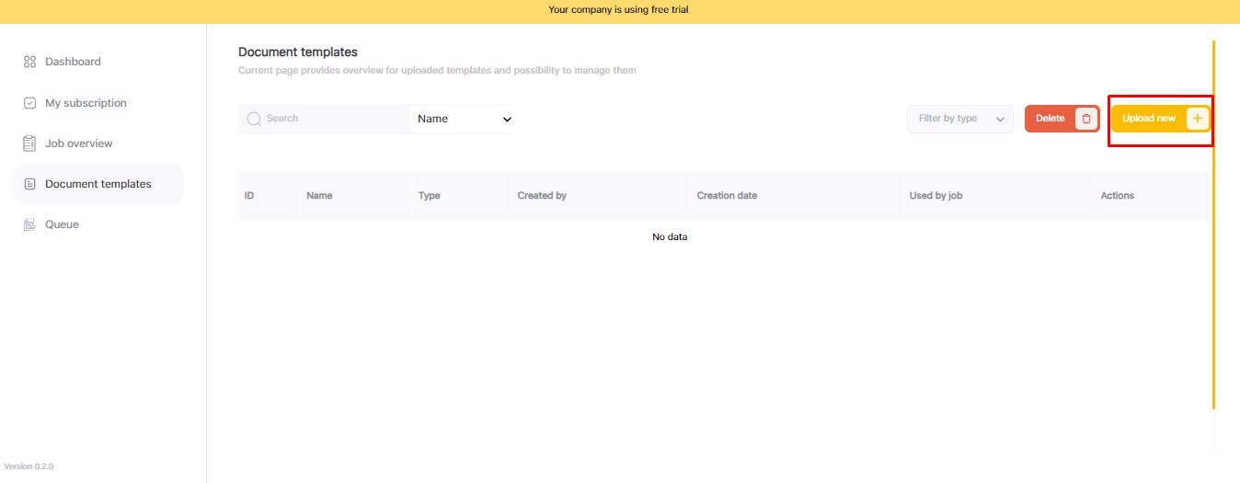The width and height of the screenshot is (1240, 483).
Task: Click the plus icon on Upload new
Action: pyautogui.click(x=1197, y=119)
